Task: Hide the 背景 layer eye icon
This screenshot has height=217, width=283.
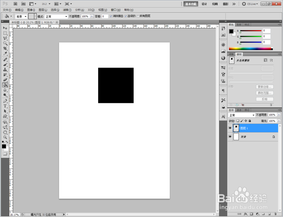Action: point(230,137)
